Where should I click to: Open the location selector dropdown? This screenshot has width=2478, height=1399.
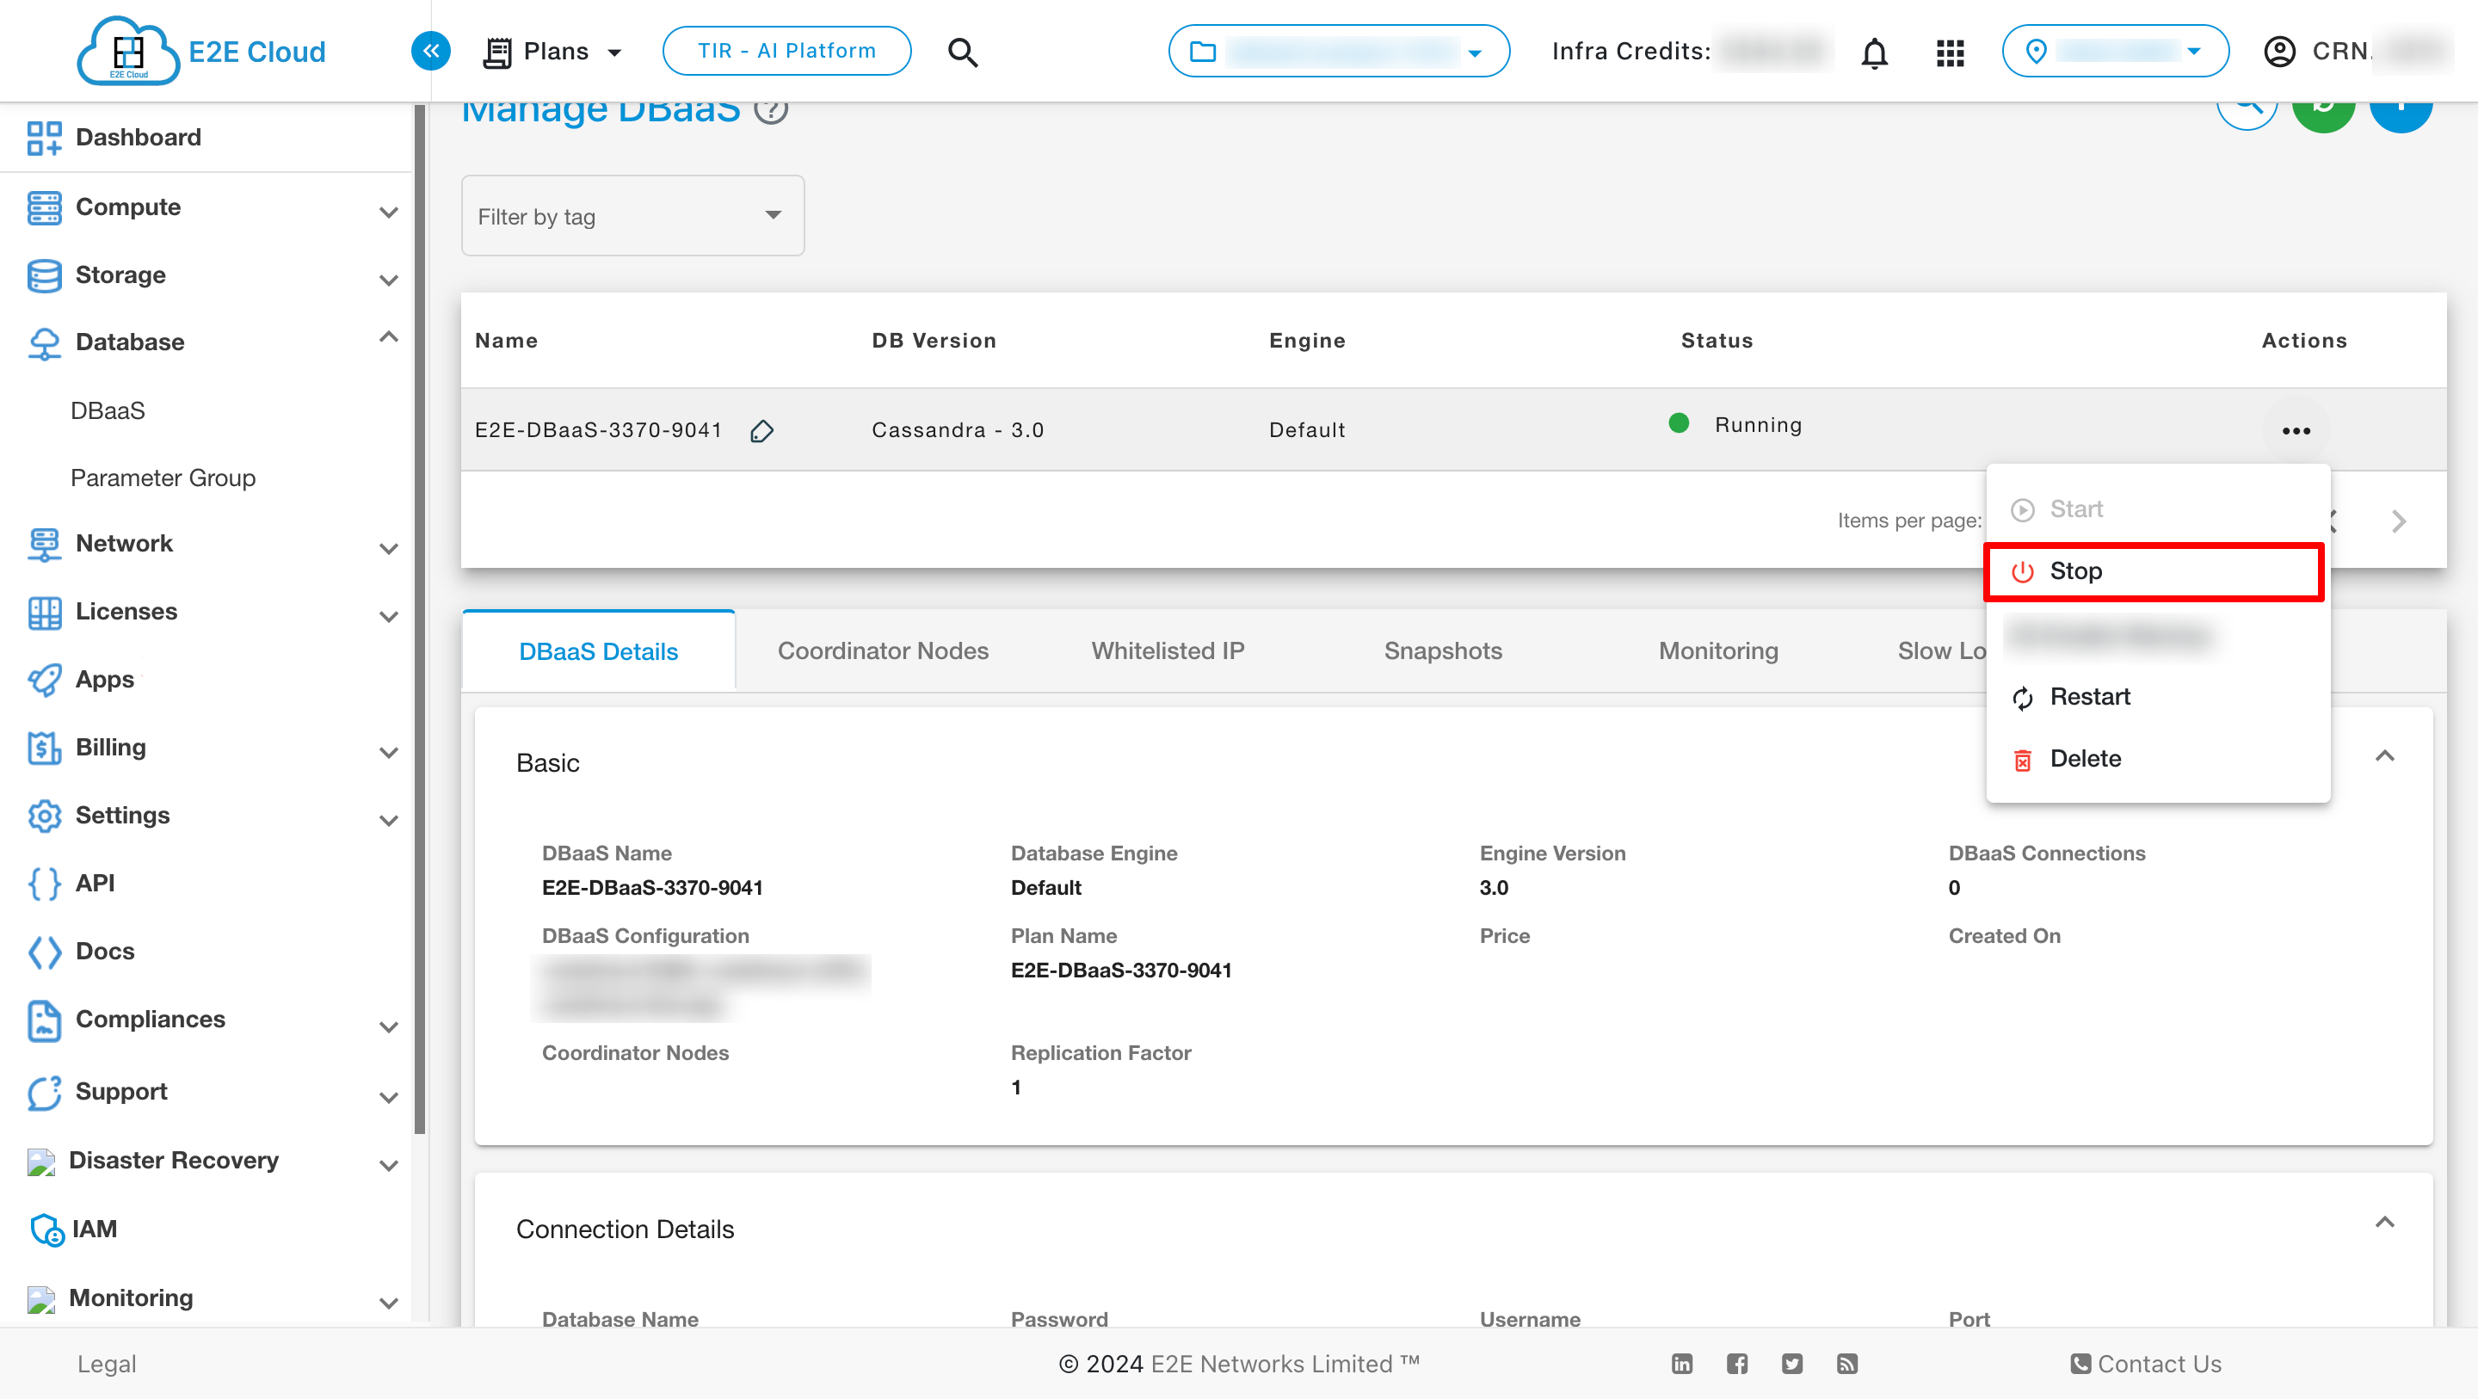tap(2114, 51)
